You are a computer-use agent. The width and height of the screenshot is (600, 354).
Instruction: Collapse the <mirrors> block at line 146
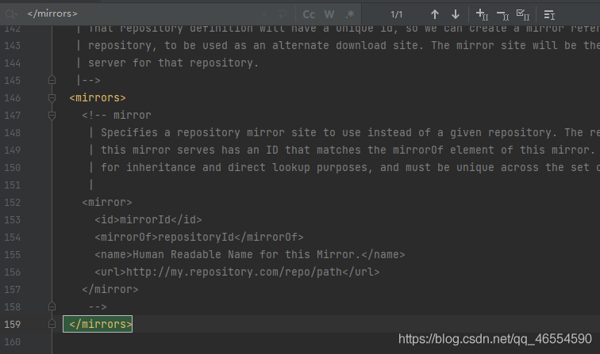52,98
